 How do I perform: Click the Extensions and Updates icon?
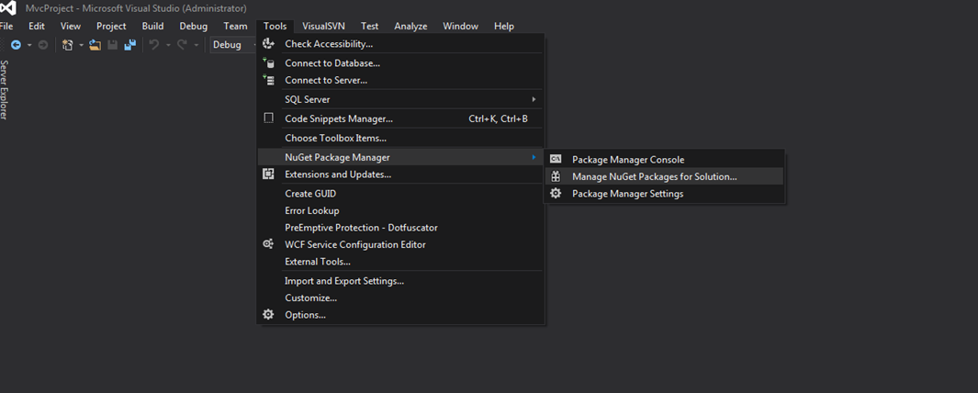point(268,174)
